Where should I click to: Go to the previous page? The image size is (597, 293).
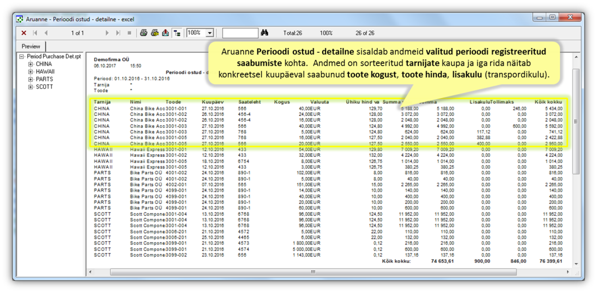[x=46, y=33]
